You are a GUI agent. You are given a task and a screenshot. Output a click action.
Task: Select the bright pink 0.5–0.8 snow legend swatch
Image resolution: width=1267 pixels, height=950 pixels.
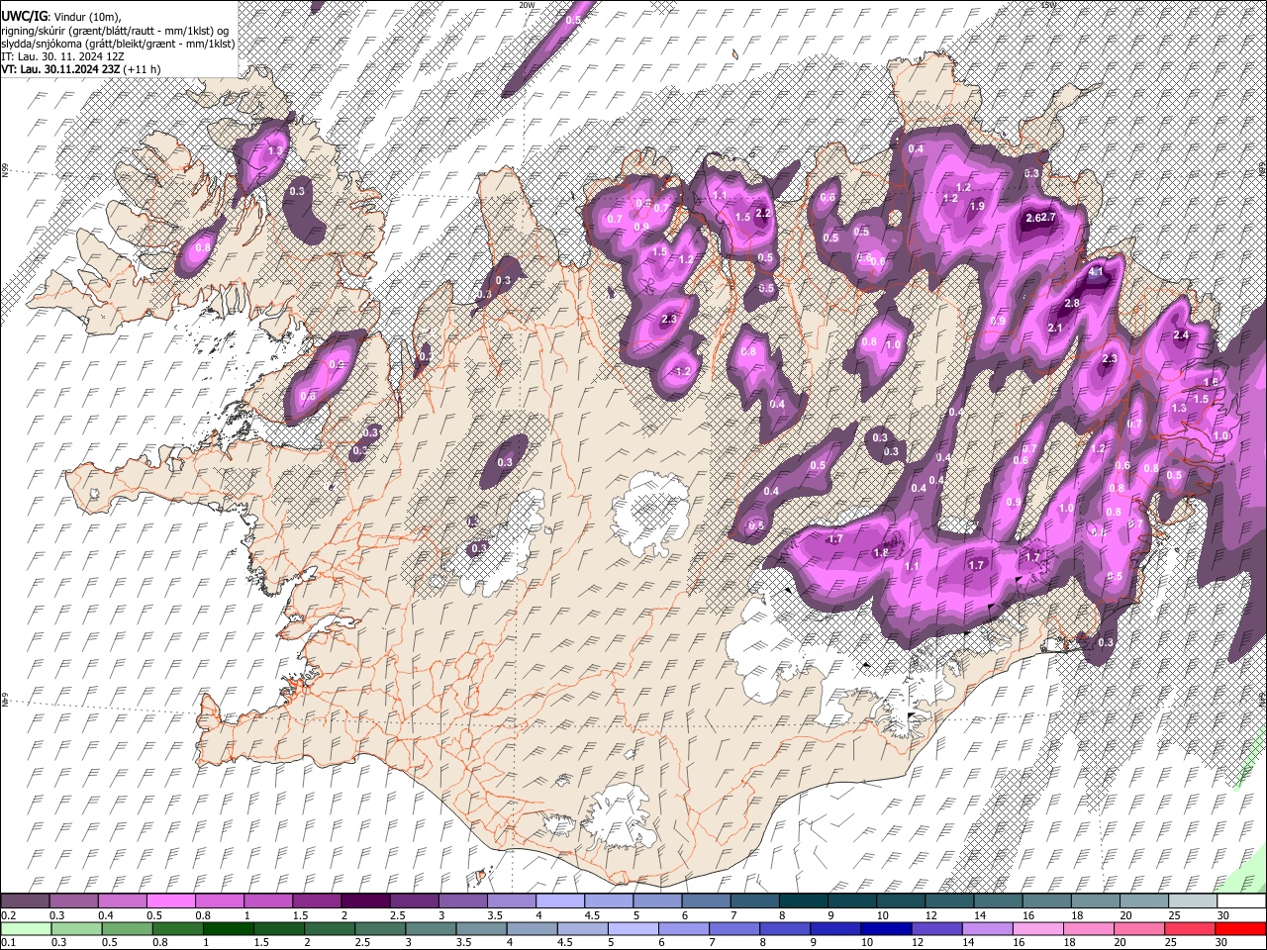[171, 902]
